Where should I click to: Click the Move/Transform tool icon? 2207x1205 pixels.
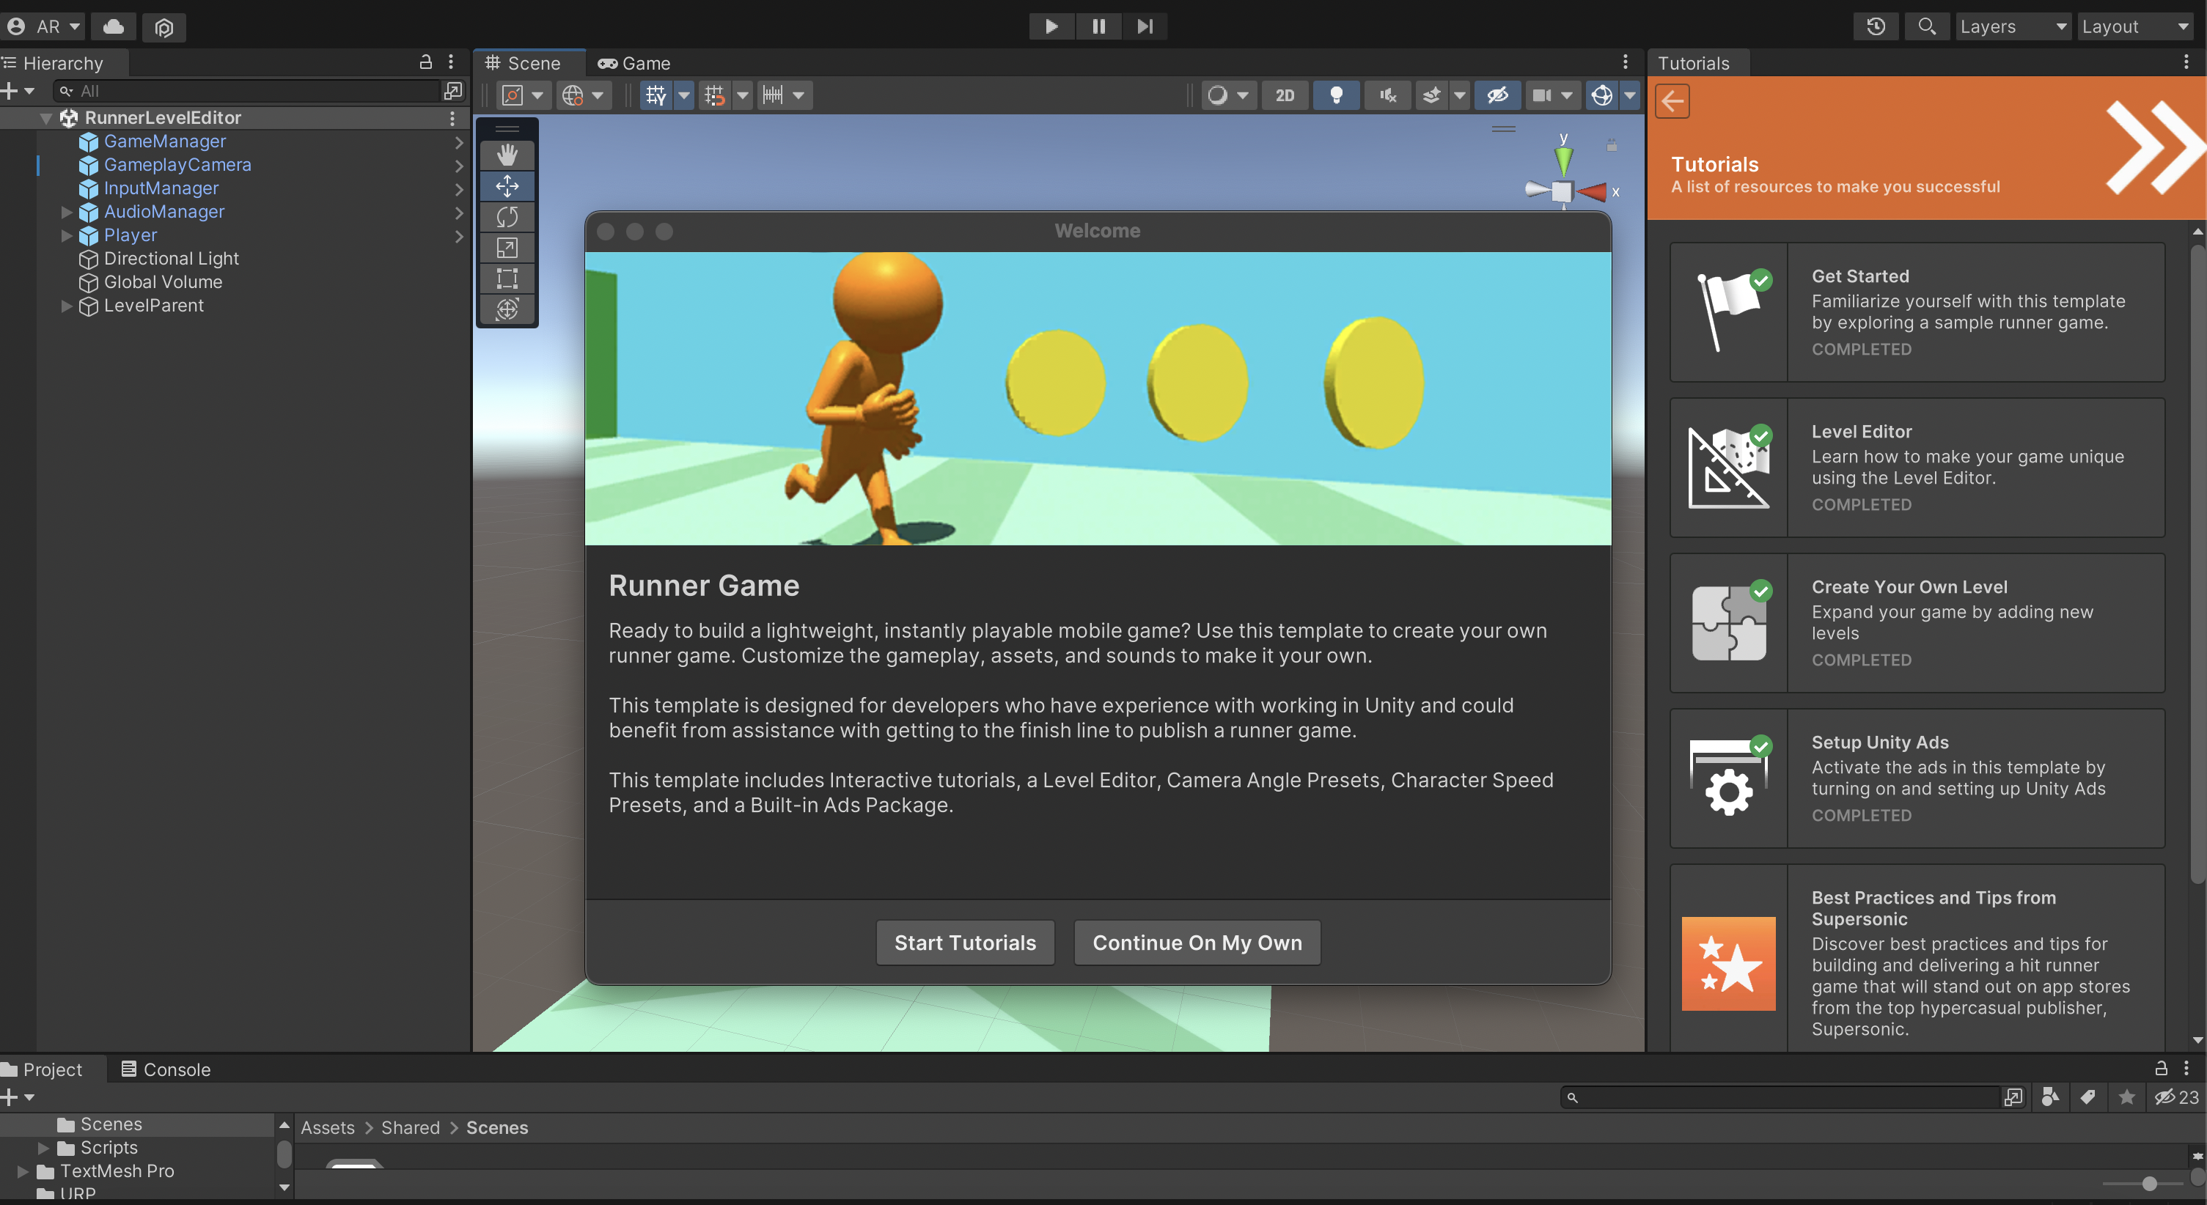coord(507,184)
